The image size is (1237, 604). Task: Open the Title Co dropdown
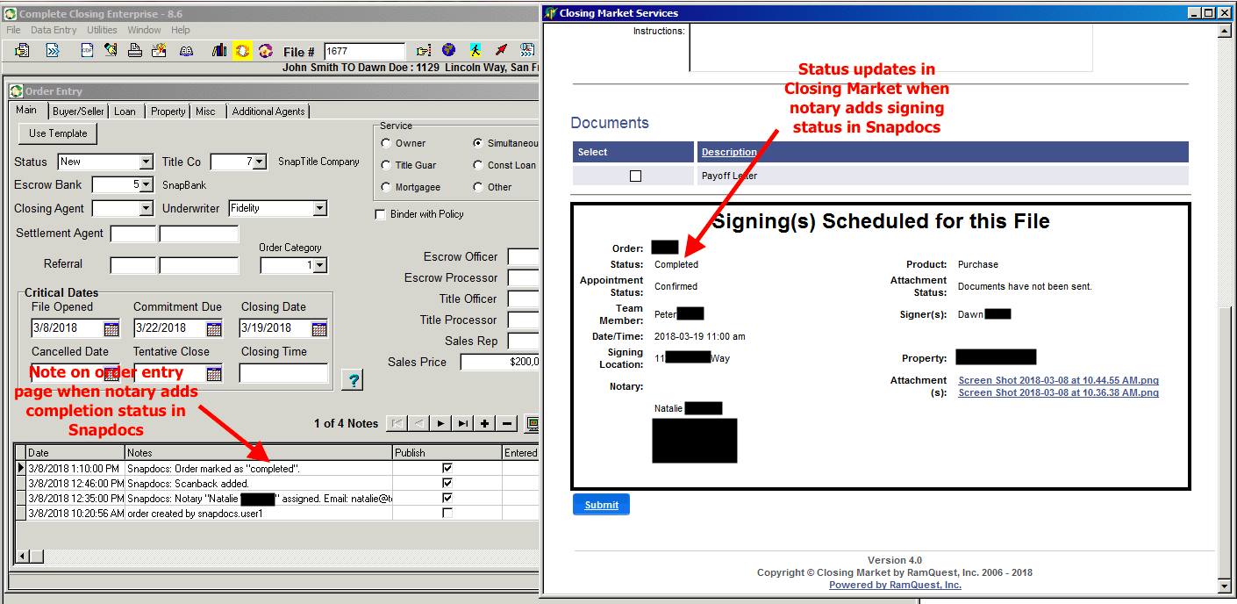(x=260, y=162)
